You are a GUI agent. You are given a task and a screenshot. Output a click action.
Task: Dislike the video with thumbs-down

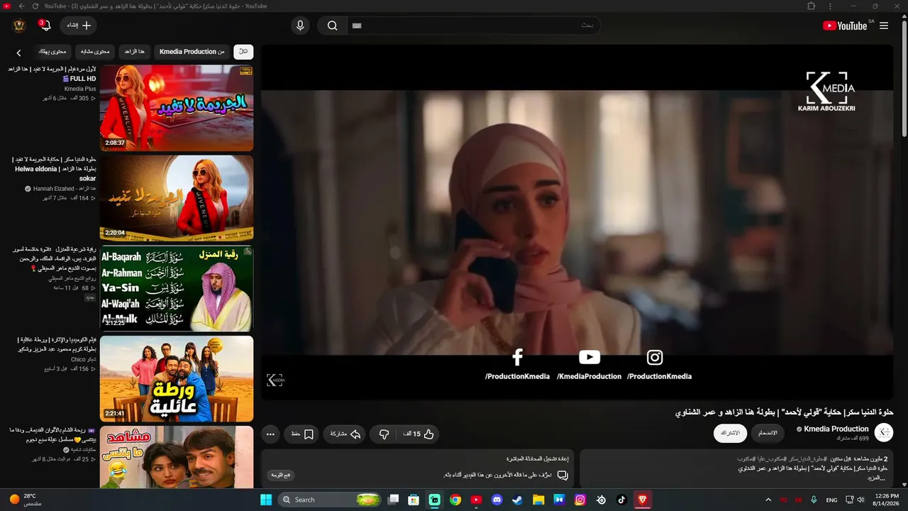(384, 434)
